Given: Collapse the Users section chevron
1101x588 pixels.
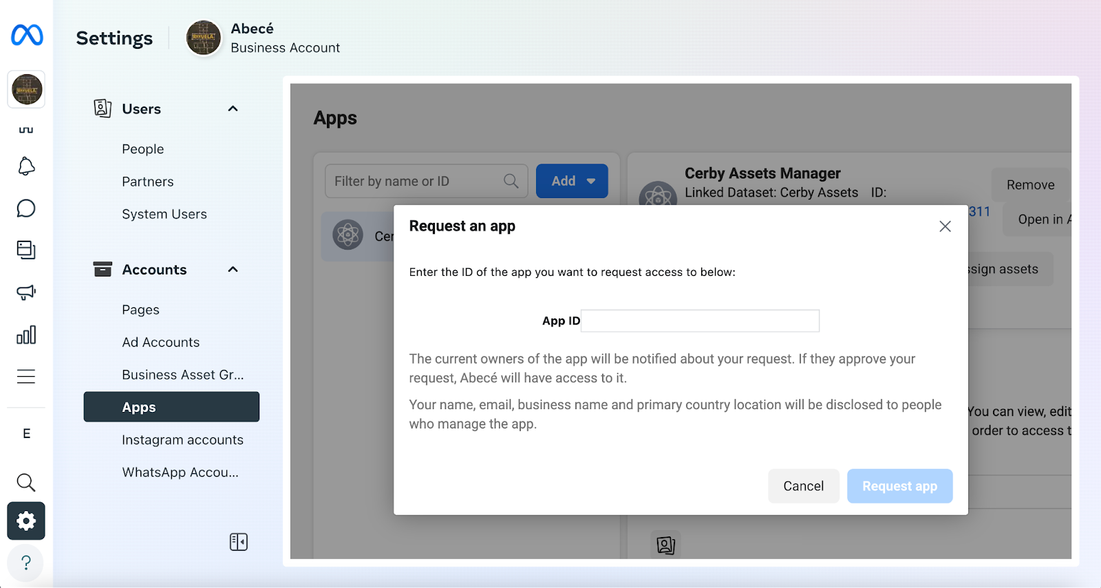Looking at the screenshot, I should (233, 109).
